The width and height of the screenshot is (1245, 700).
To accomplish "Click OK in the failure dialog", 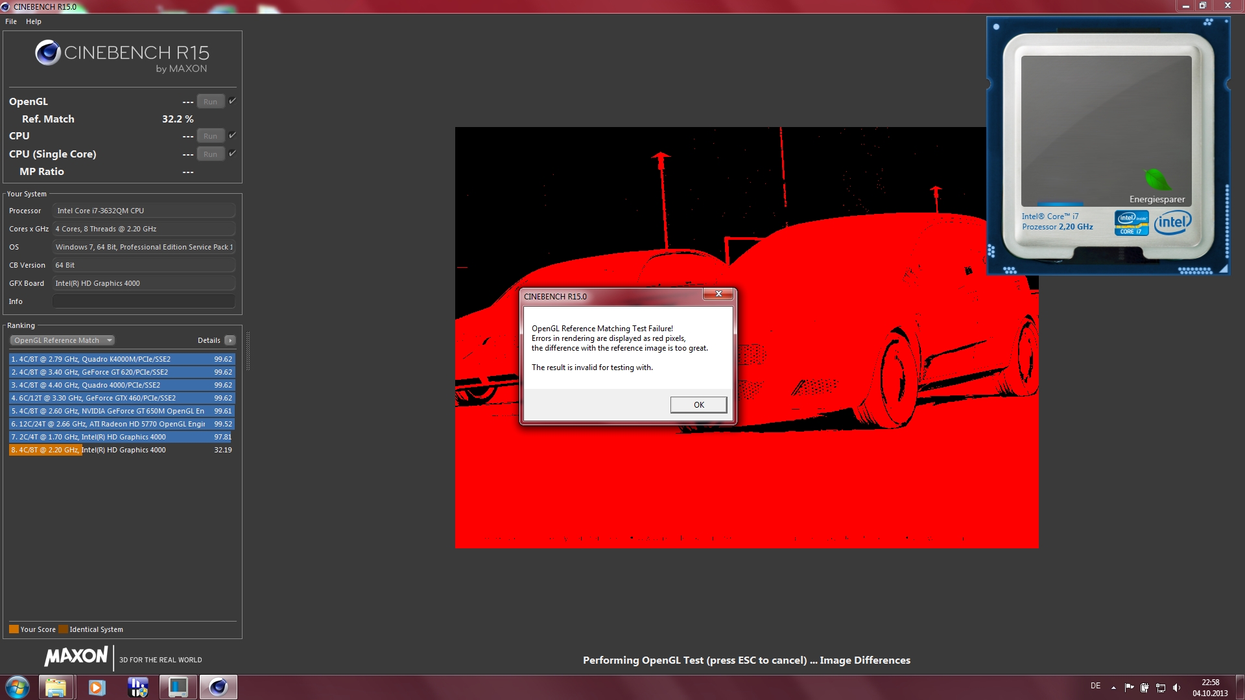I will point(698,405).
